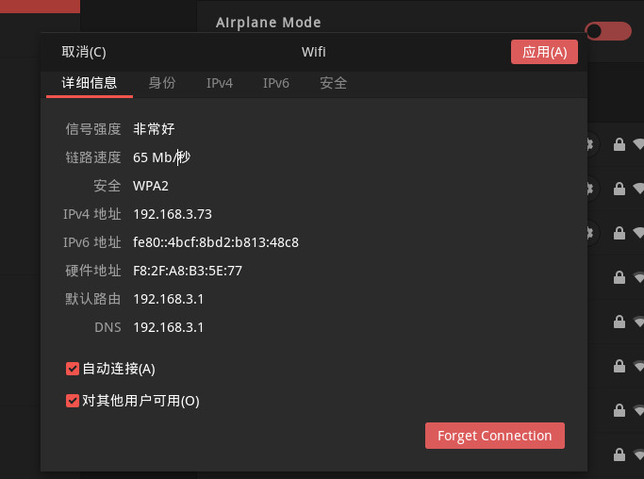Open the IPv6 tab
This screenshot has width=644, height=479.
(276, 83)
